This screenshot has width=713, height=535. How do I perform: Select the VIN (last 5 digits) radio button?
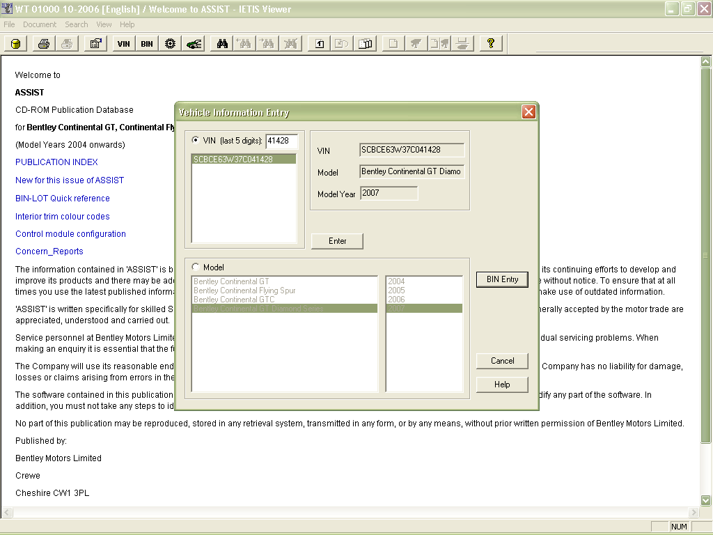(x=196, y=140)
